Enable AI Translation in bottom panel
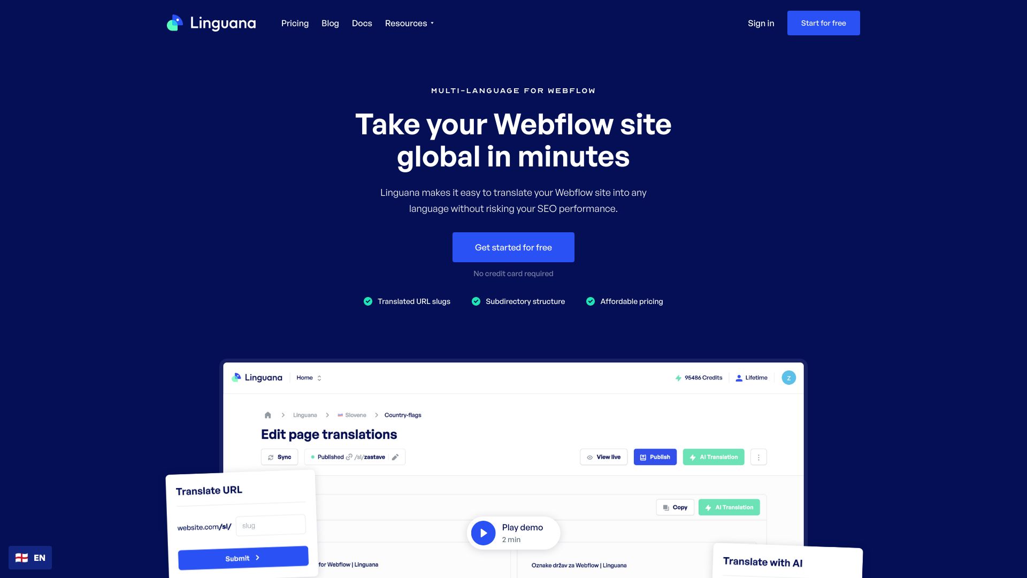The height and width of the screenshot is (578, 1027). tap(730, 507)
